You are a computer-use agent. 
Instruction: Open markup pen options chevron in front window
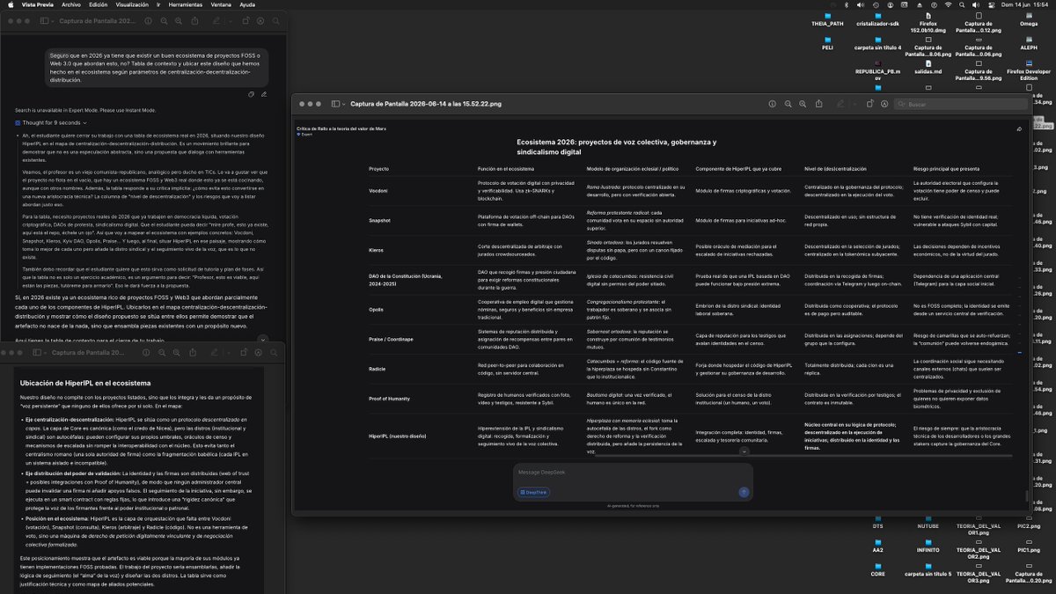[854, 104]
